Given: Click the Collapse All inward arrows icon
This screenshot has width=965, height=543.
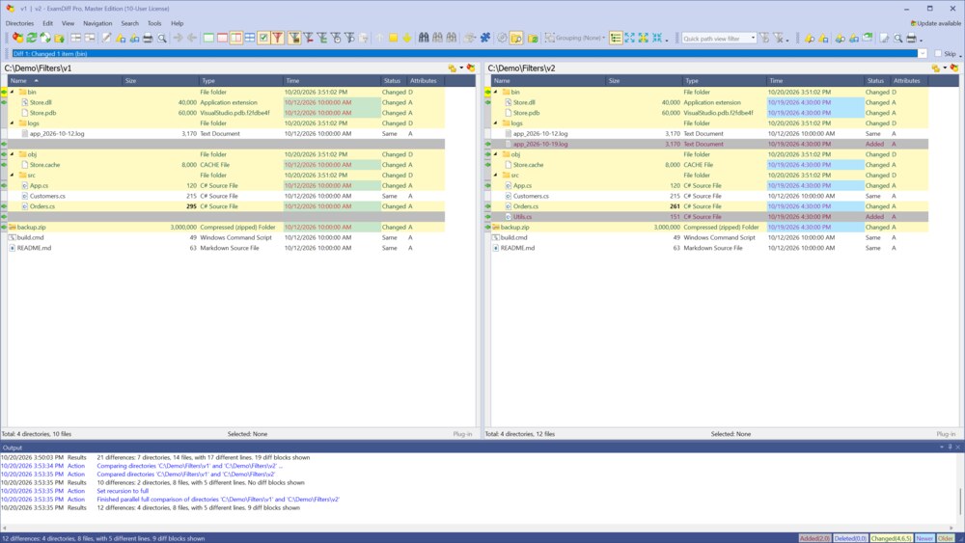Looking at the screenshot, I should 657,39.
